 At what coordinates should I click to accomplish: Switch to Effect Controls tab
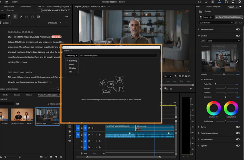pyautogui.click(x=26, y=6)
